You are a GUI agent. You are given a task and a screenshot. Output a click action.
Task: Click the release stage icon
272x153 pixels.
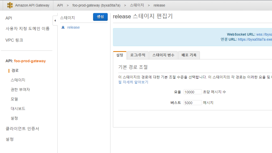[63, 27]
